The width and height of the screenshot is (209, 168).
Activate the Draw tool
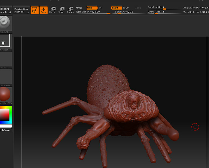44,10
